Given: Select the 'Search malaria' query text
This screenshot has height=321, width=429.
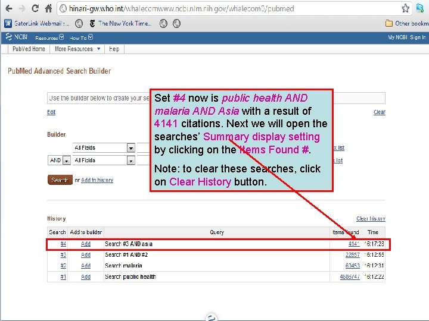Looking at the screenshot, I should tap(123, 266).
